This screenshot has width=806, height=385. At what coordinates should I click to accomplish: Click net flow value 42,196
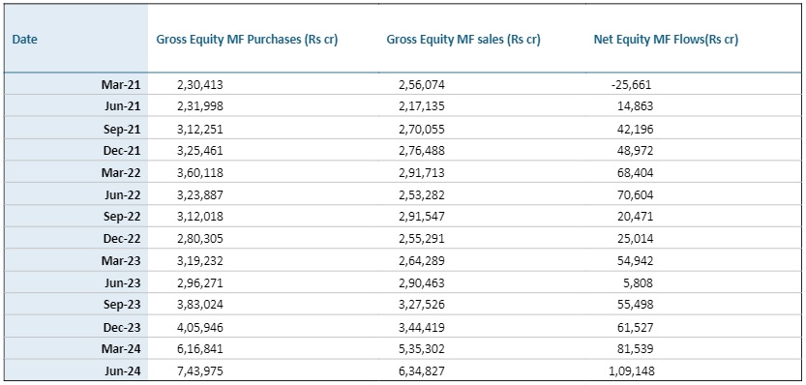[635, 129]
